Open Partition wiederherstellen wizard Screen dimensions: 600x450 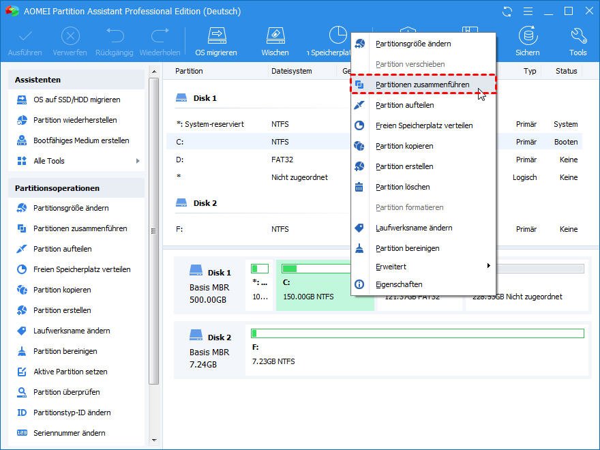(x=75, y=120)
